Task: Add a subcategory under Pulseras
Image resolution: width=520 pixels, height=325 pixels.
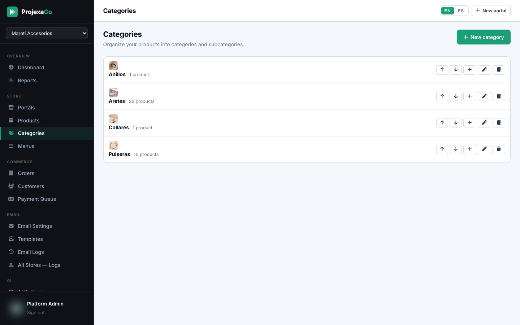Action: [x=469, y=149]
